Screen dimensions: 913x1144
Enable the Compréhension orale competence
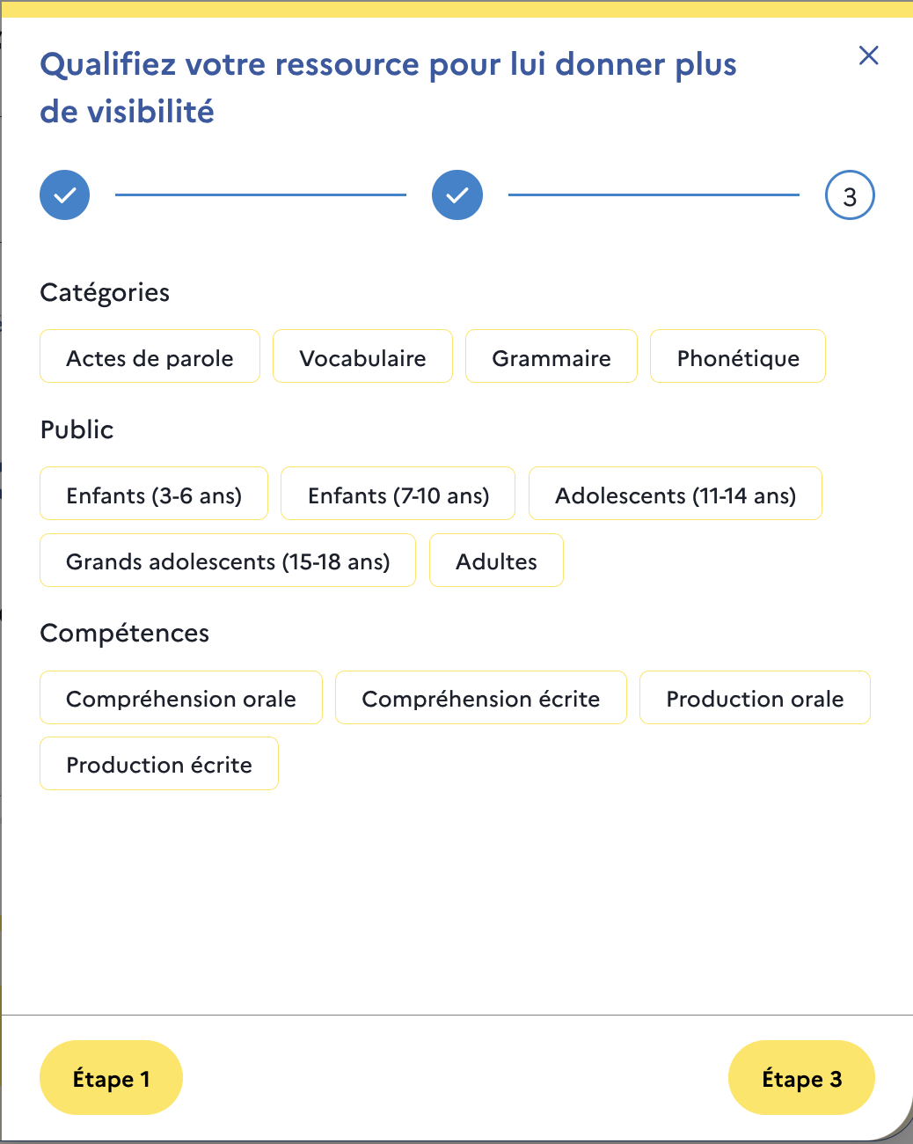[x=180, y=697]
